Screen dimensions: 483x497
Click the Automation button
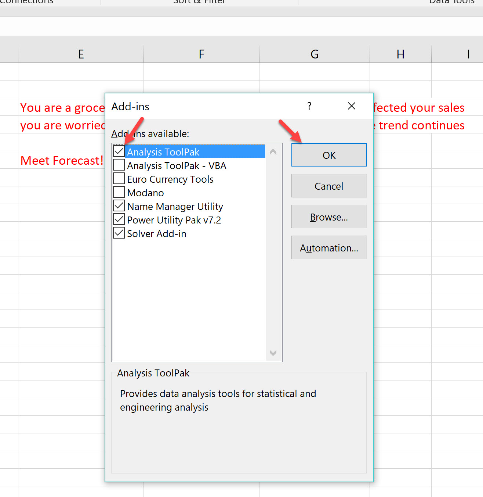pyautogui.click(x=328, y=247)
